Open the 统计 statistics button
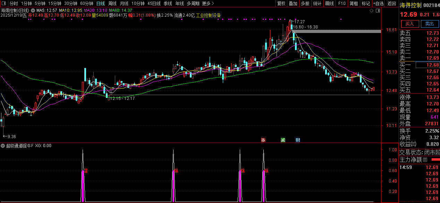The height and width of the screenshot is (203, 440). point(317,3)
